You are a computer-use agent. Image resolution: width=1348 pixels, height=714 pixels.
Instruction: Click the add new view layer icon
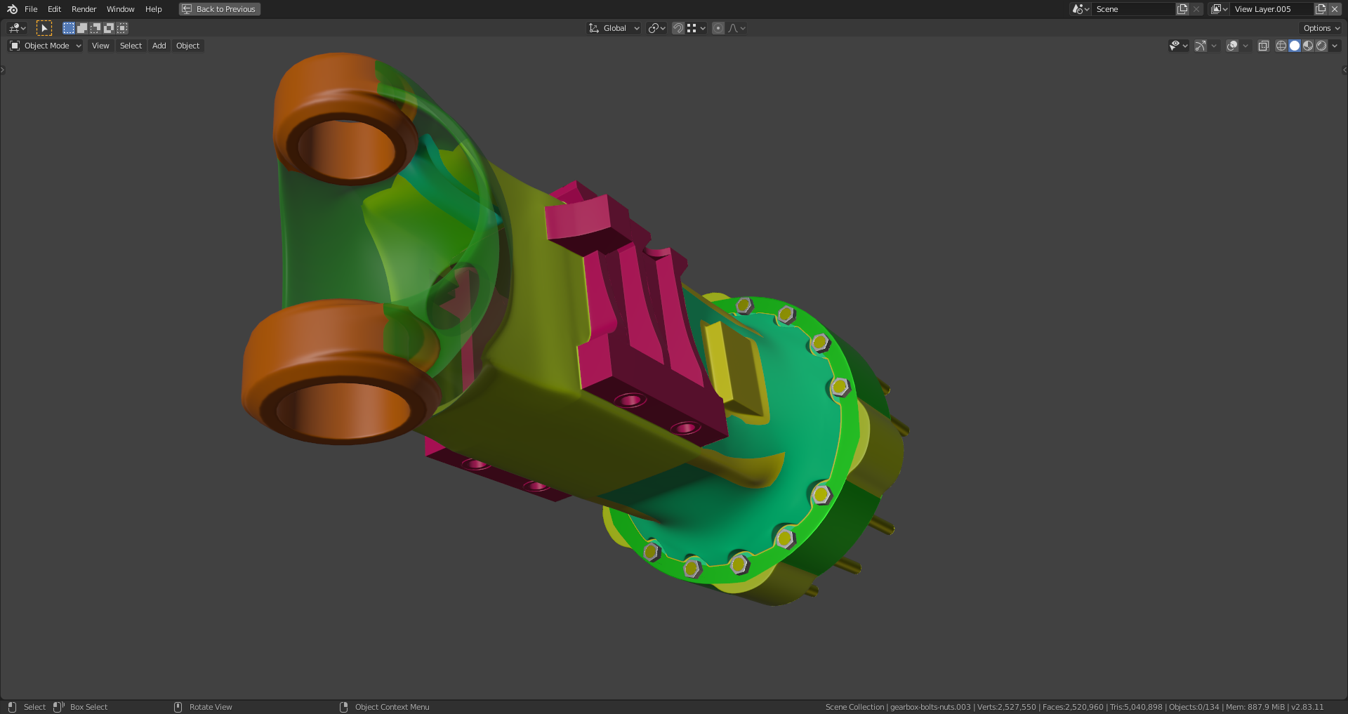pyautogui.click(x=1321, y=9)
